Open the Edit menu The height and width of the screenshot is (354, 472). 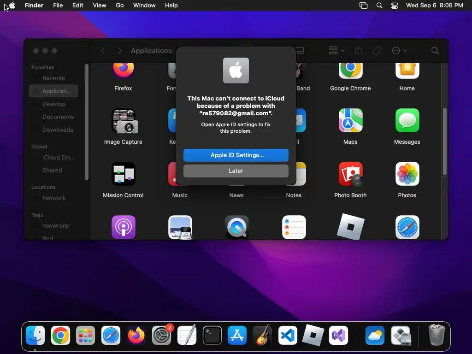pyautogui.click(x=77, y=5)
